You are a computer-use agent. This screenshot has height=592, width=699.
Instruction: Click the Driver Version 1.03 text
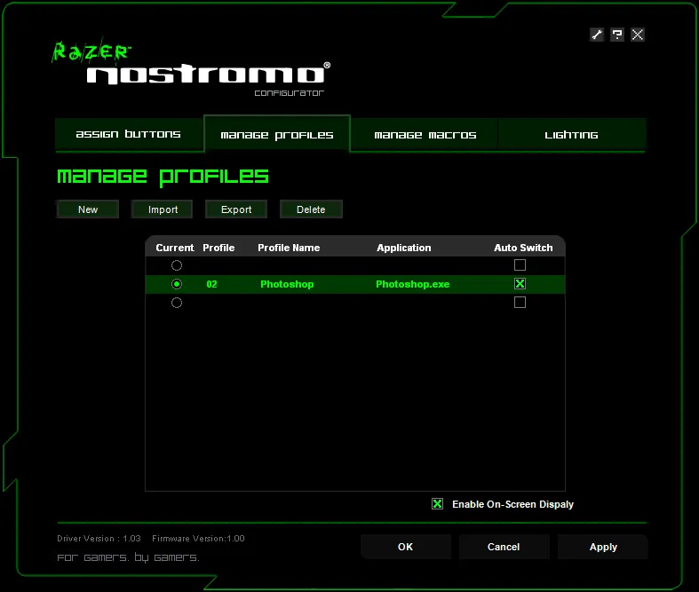(x=99, y=539)
